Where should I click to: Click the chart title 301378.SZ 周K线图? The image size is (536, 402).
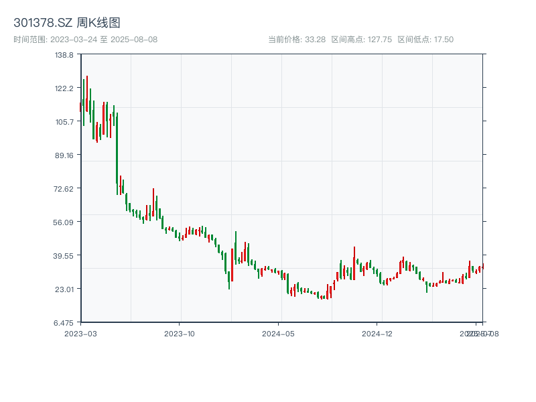click(67, 23)
